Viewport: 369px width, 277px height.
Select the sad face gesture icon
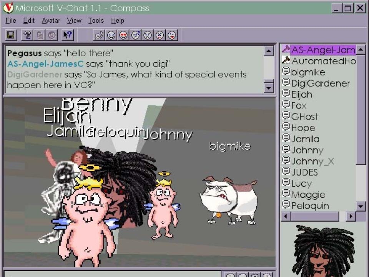148,35
